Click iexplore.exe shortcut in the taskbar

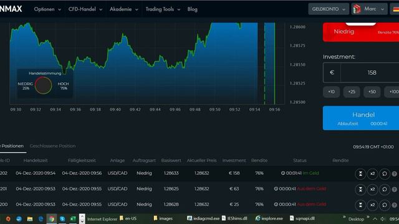coord(269,218)
